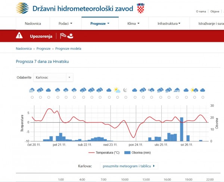
Task: Open the O nama top link
Action: (x=201, y=12)
